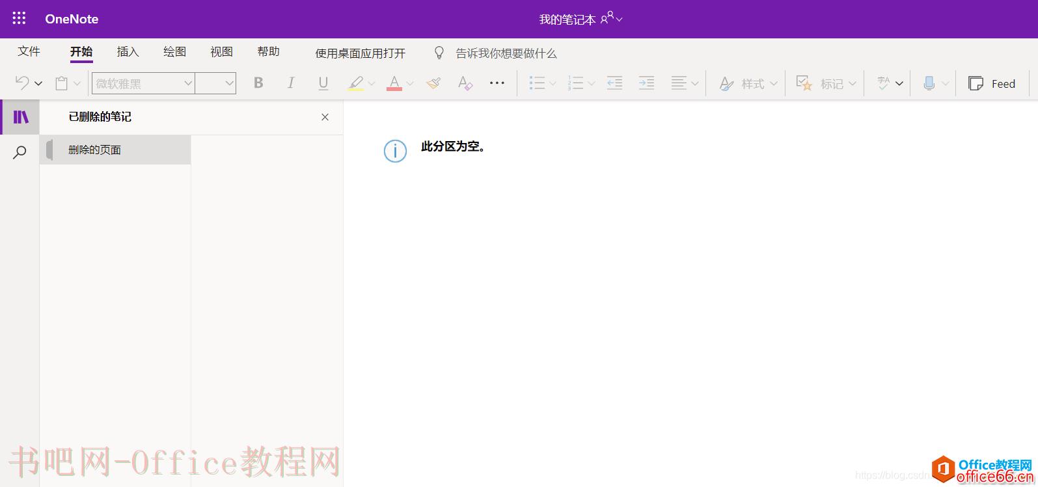Select the Format Painter brush

(x=433, y=83)
